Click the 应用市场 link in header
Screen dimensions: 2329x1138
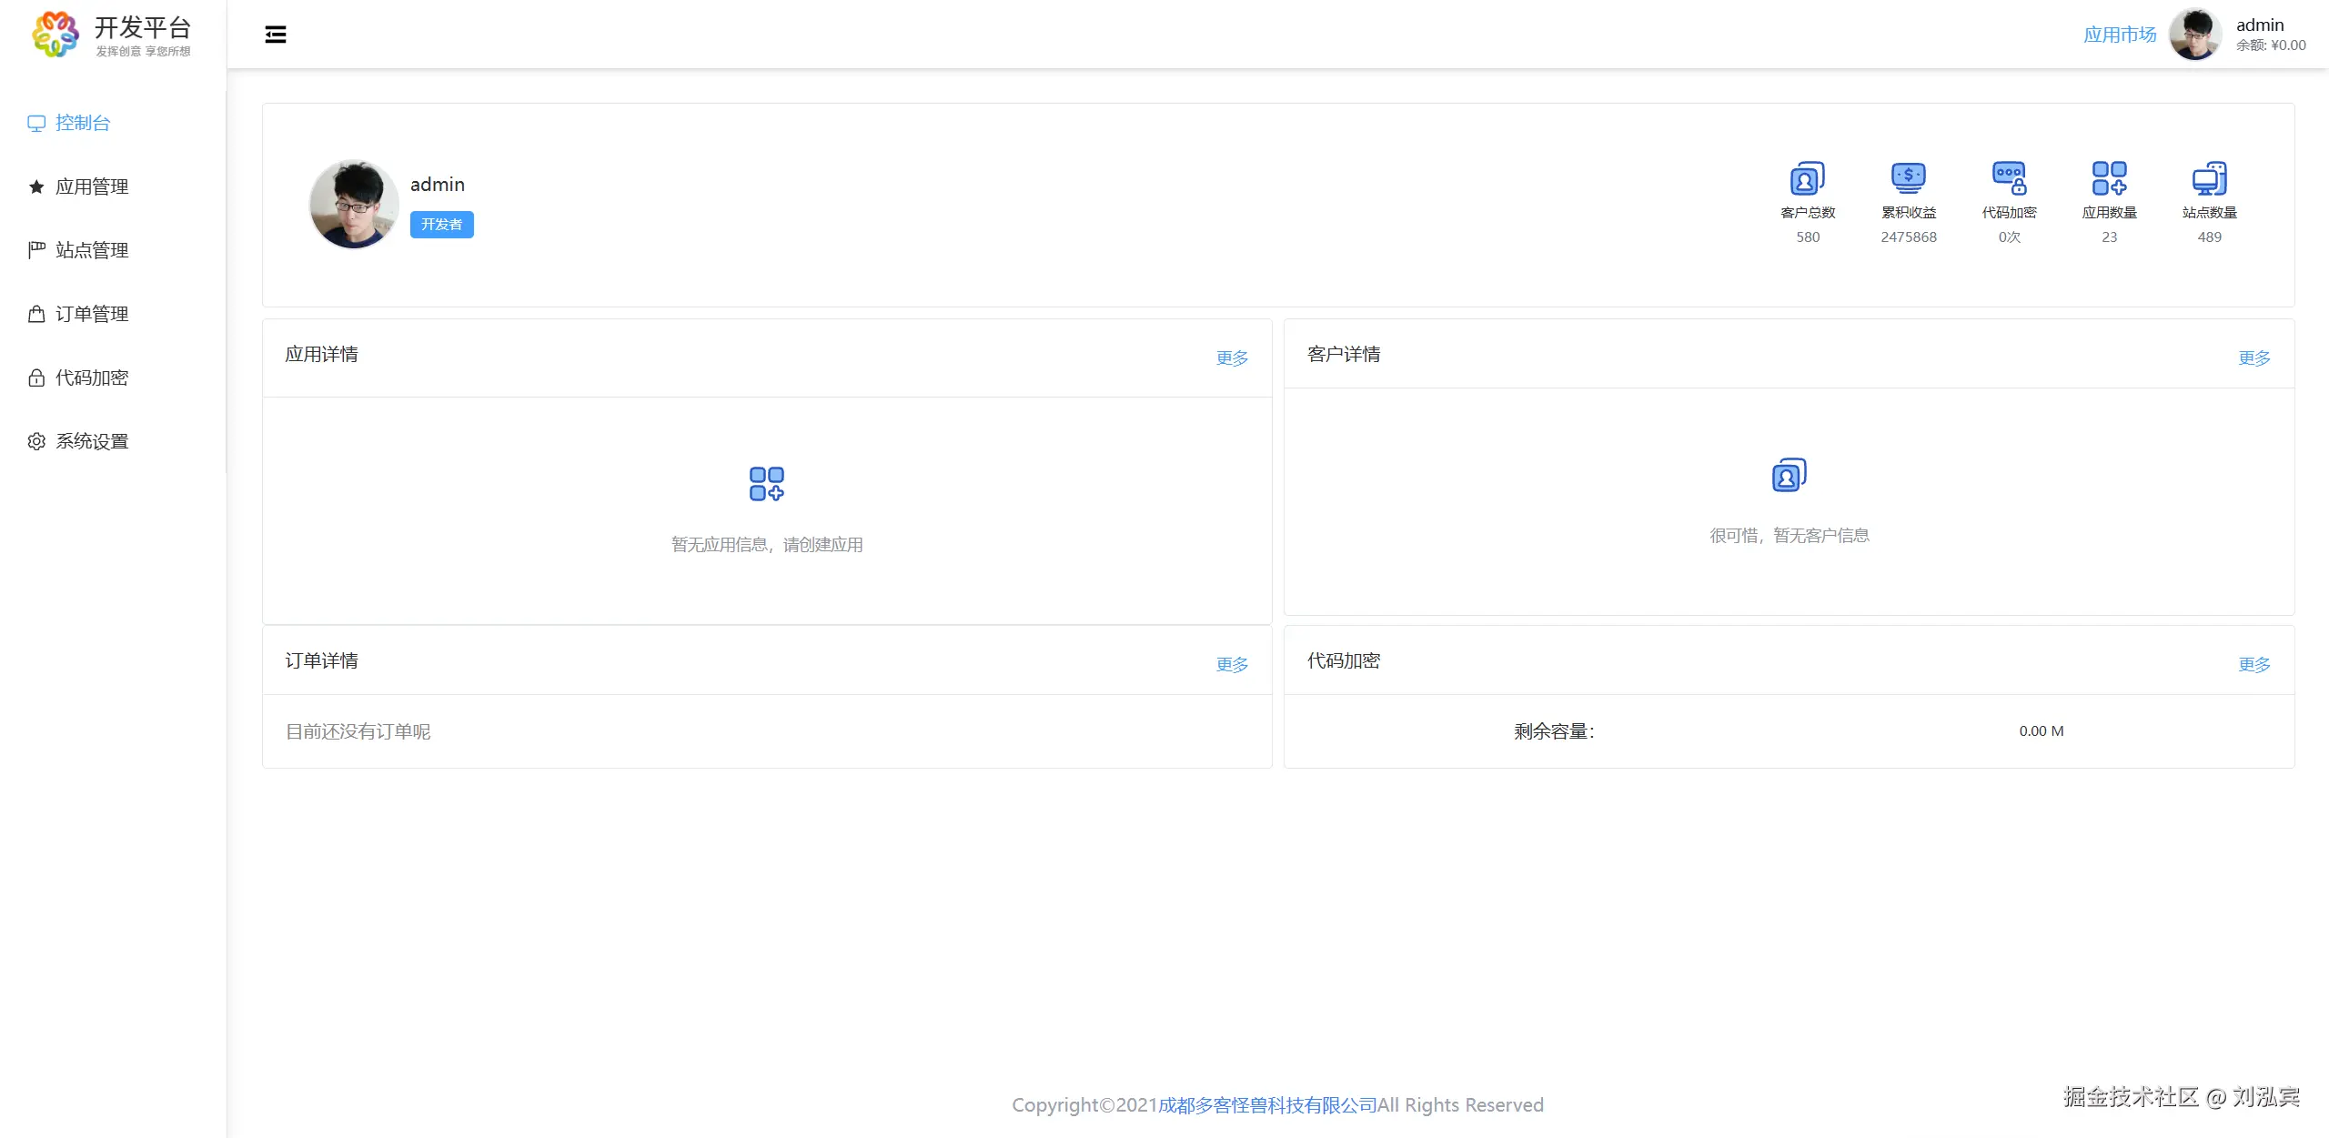pos(2120,35)
